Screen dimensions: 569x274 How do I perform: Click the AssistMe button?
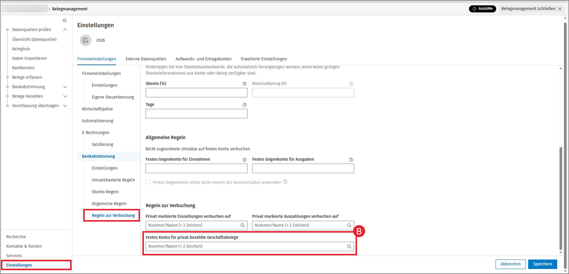tap(482, 9)
